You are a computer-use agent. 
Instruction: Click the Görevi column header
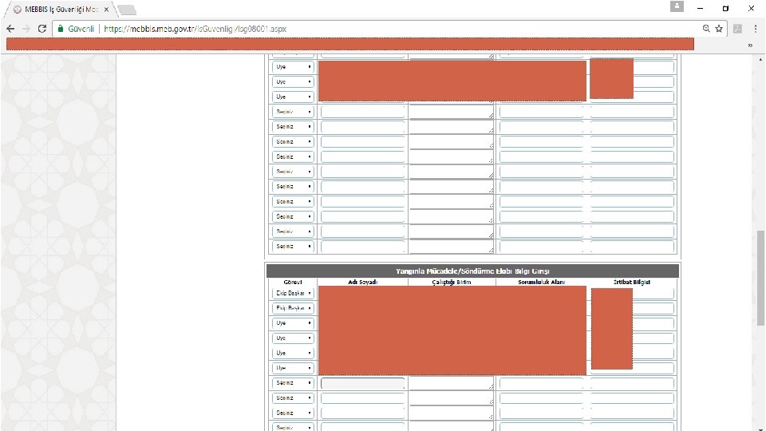293,282
